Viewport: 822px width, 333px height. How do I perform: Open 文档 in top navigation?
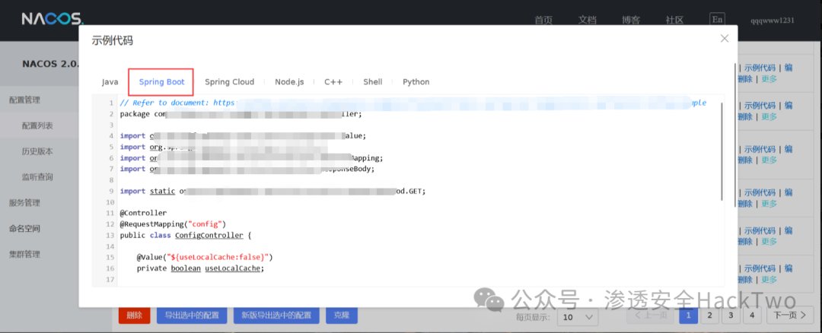click(588, 21)
